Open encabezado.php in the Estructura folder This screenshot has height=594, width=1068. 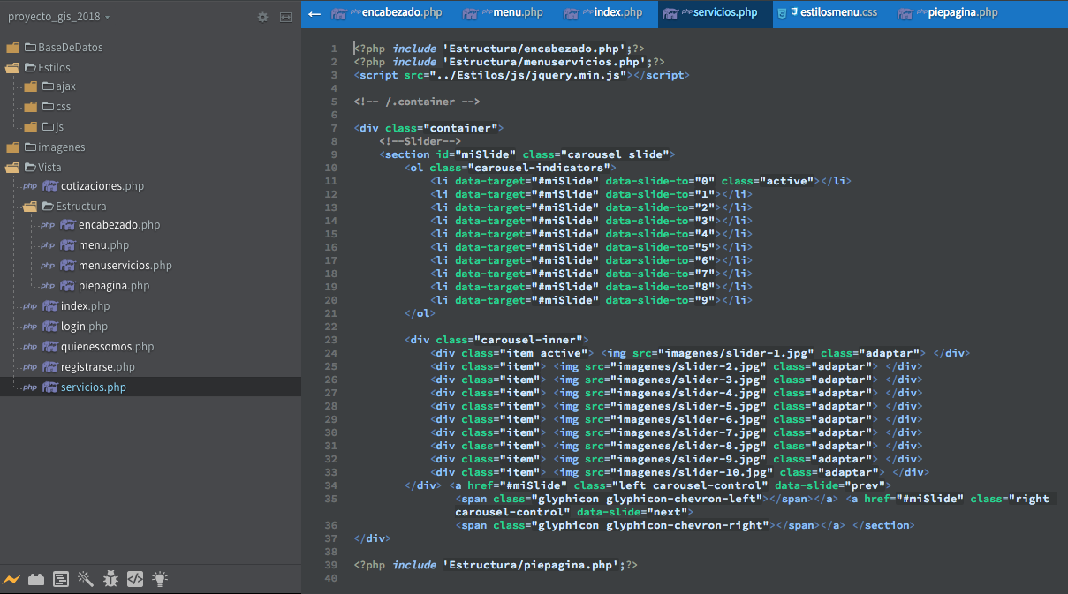click(x=119, y=225)
